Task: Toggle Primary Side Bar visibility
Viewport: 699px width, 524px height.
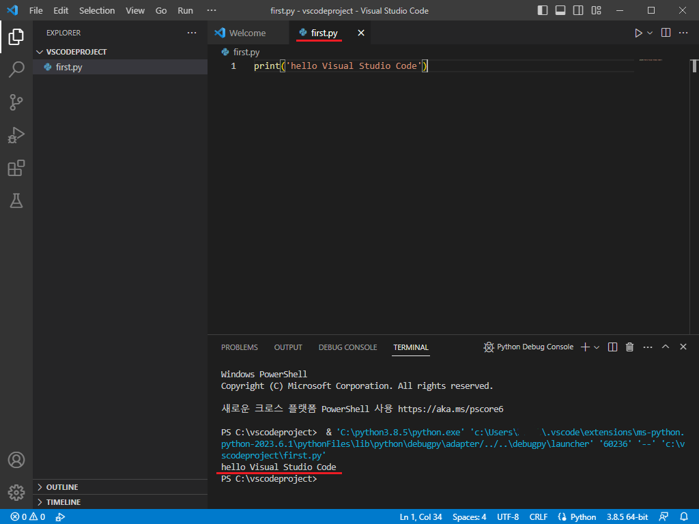Action: point(543,10)
